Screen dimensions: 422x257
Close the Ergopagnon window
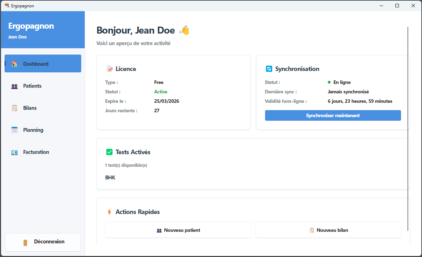point(413,6)
